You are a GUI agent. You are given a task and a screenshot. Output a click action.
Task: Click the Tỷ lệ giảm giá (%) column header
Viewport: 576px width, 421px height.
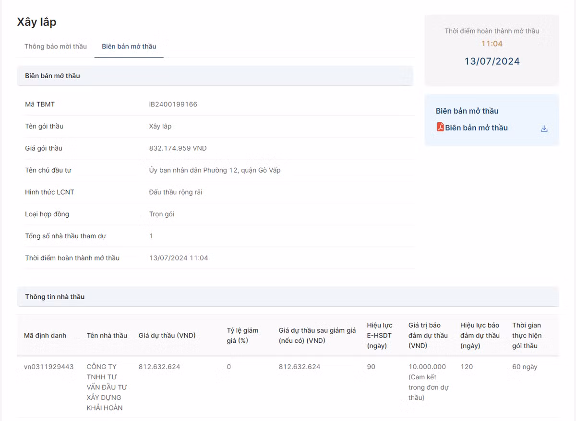242,335
